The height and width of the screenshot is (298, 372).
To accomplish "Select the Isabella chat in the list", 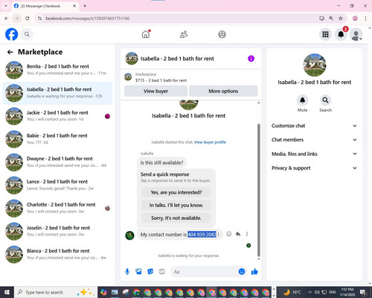I will (57, 93).
